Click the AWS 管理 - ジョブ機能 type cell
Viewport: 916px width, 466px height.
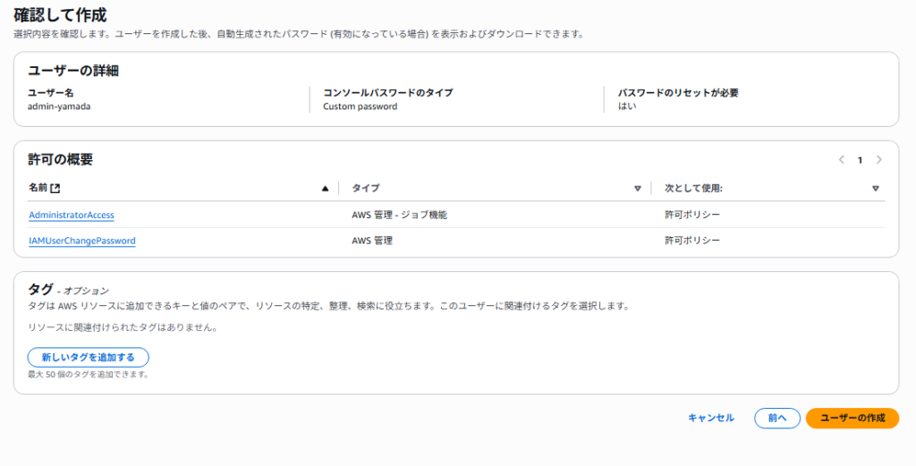click(399, 216)
